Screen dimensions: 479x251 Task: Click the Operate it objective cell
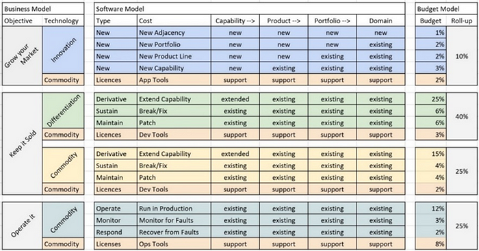tap(22, 226)
